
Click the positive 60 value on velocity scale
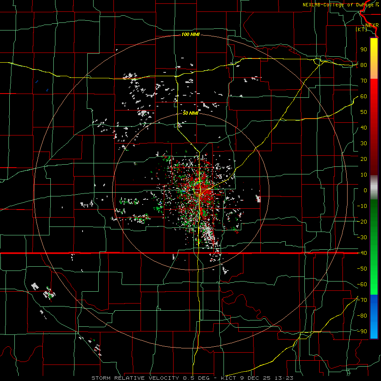(x=364, y=97)
